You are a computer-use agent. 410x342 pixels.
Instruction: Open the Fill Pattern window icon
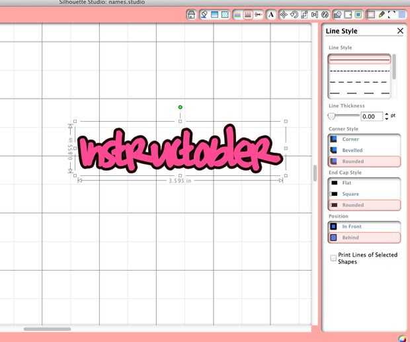coord(225,15)
